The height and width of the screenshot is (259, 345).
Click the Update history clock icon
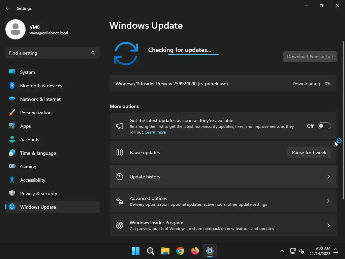pyautogui.click(x=120, y=177)
